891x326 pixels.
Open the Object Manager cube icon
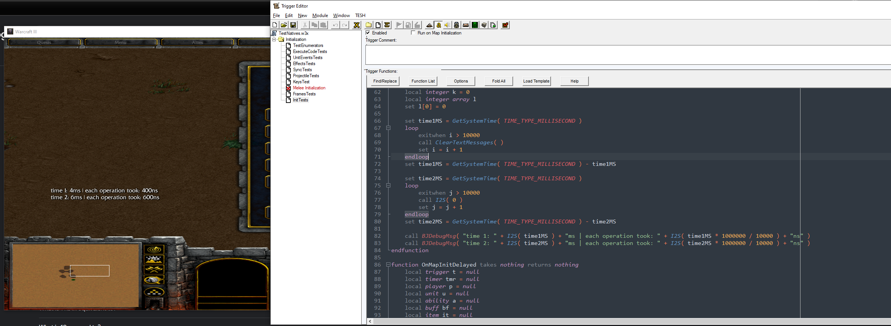pos(484,25)
